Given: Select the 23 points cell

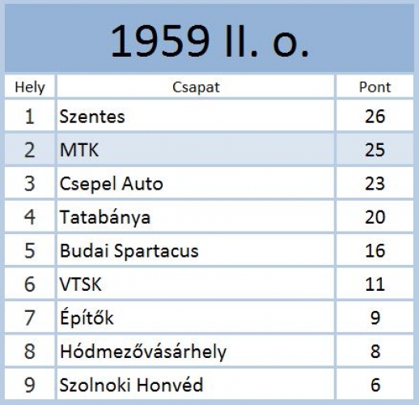Looking at the screenshot, I should pyautogui.click(x=375, y=182).
